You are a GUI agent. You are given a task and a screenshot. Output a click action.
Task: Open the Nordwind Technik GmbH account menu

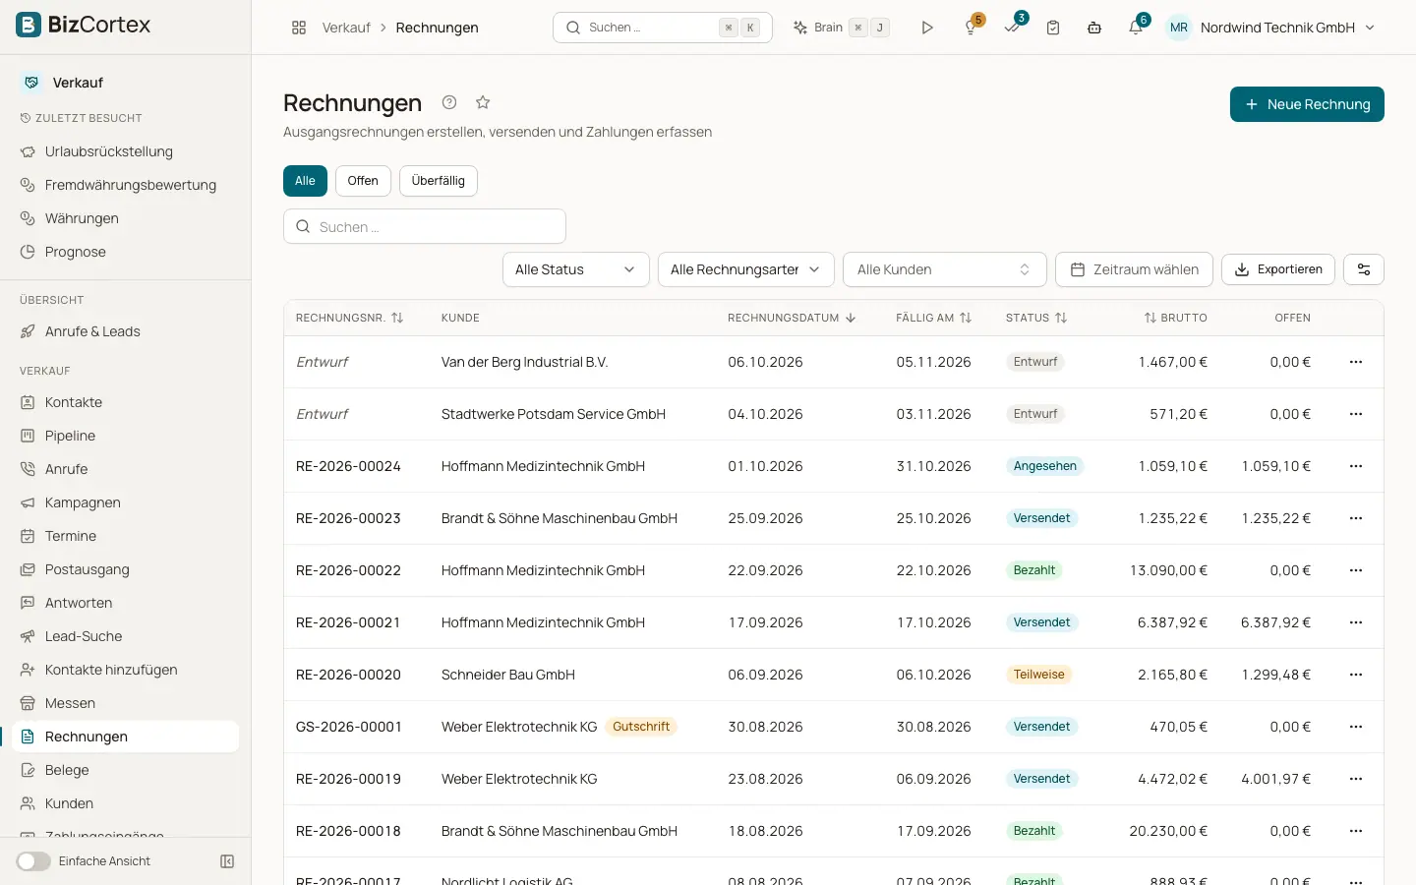(1271, 28)
